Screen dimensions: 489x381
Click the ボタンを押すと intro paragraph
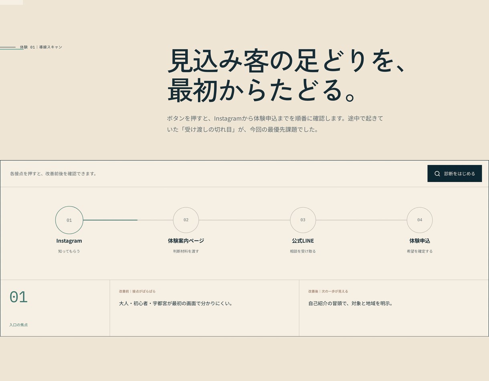[275, 124]
